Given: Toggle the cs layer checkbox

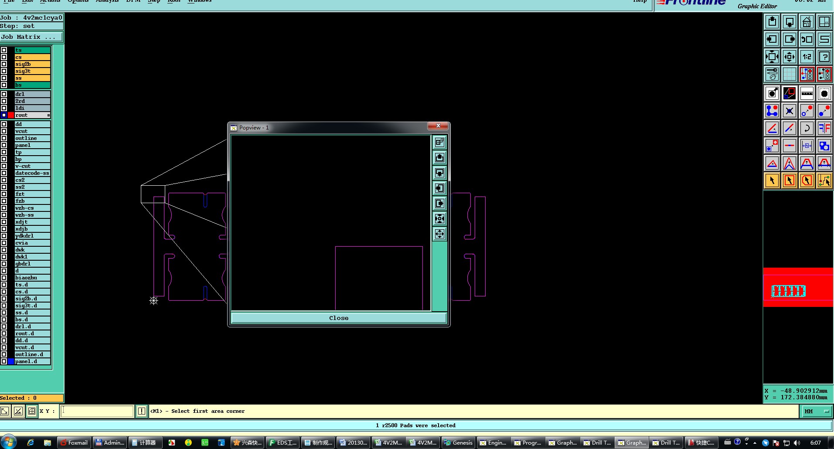Looking at the screenshot, I should [4, 57].
